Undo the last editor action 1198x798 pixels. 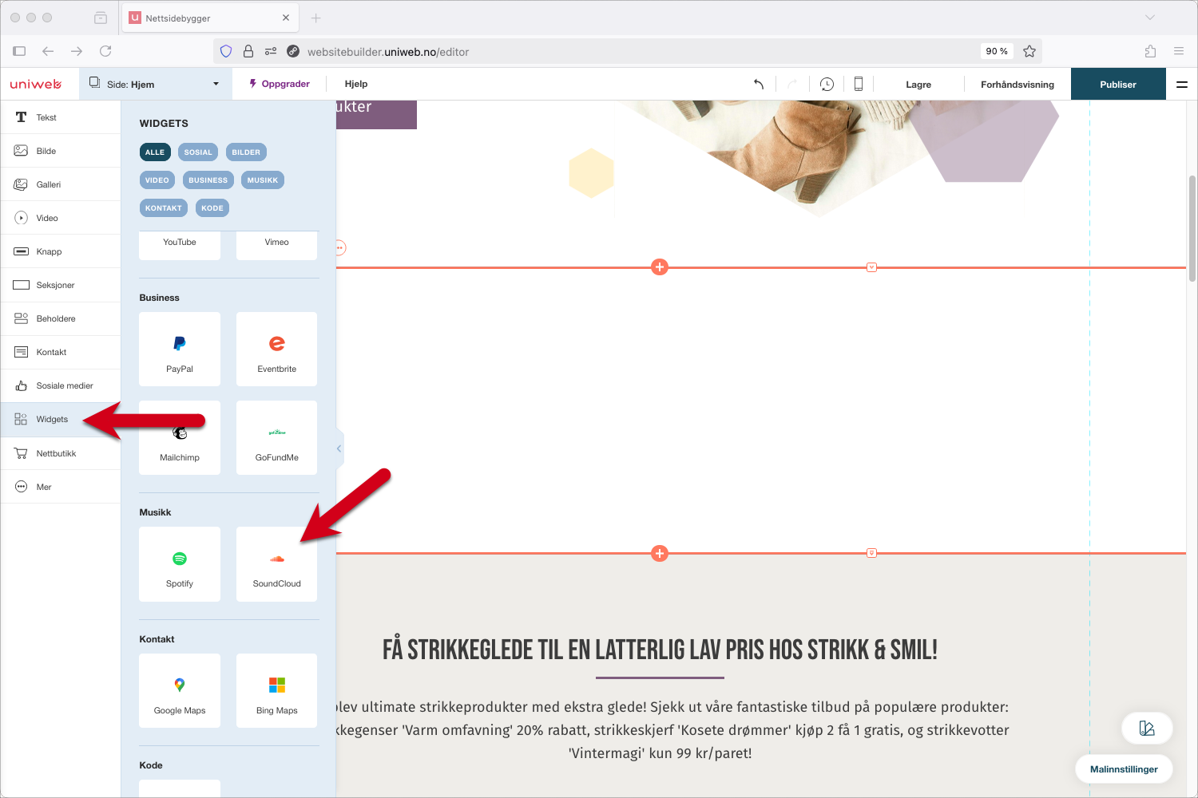759,84
